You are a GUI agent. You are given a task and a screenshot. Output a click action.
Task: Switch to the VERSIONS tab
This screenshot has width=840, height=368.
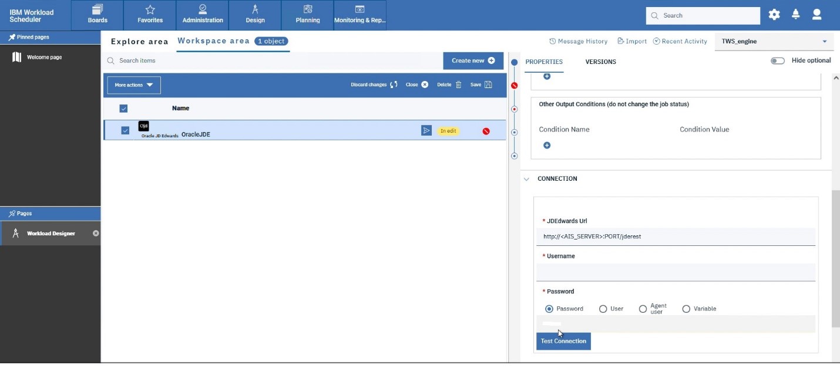(x=600, y=62)
